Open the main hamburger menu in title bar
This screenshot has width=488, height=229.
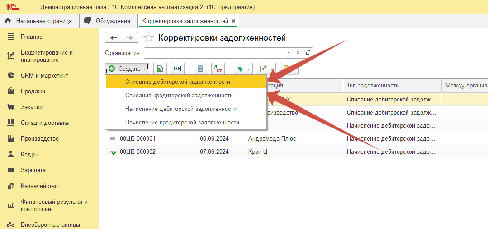click(28, 7)
